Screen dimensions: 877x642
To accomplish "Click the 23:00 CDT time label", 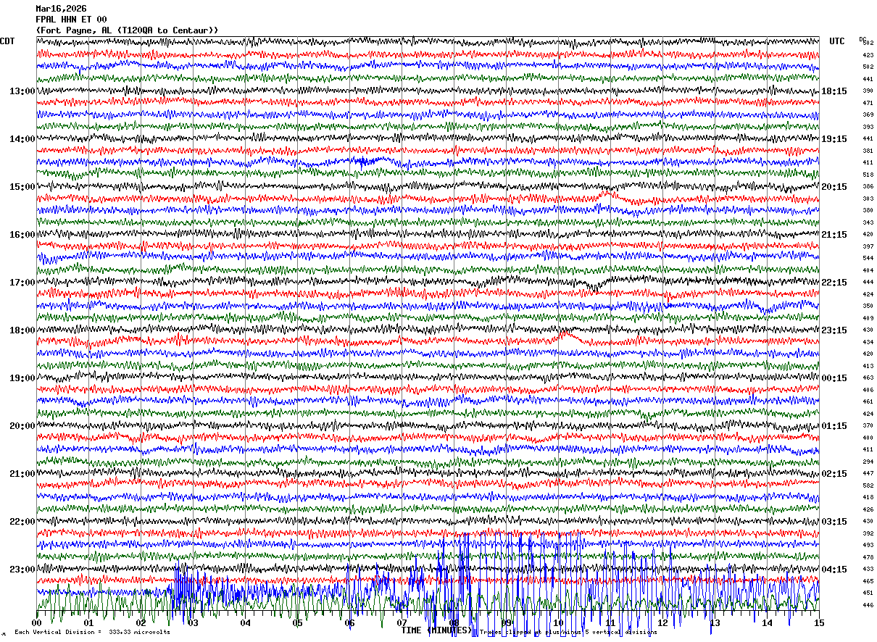I will 22,569.
